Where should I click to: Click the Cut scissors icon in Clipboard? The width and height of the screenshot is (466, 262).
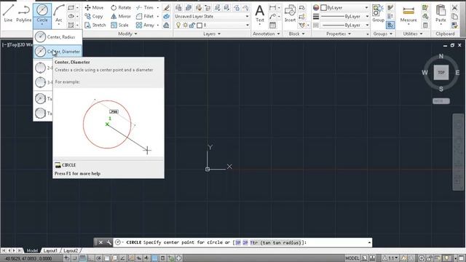454,8
